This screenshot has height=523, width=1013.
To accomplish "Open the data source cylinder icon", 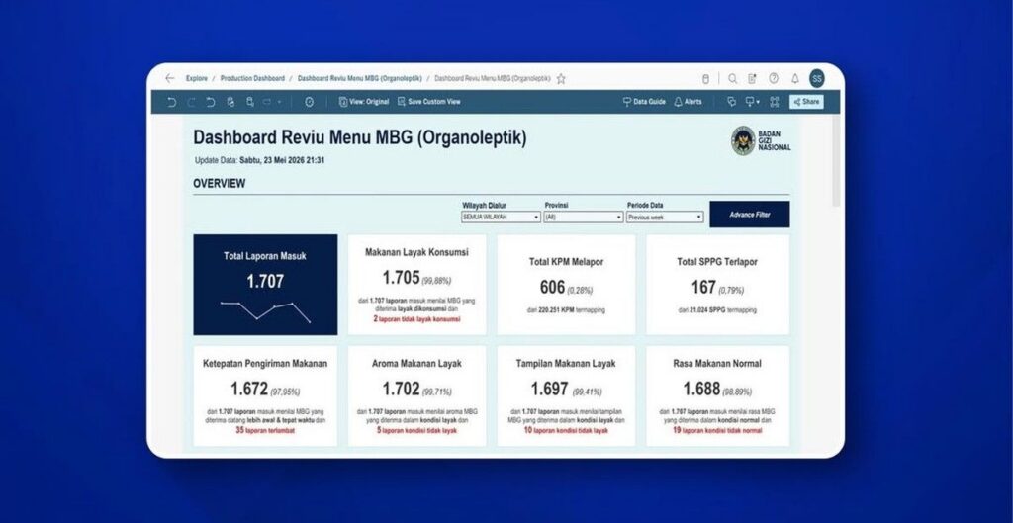I will 705,79.
